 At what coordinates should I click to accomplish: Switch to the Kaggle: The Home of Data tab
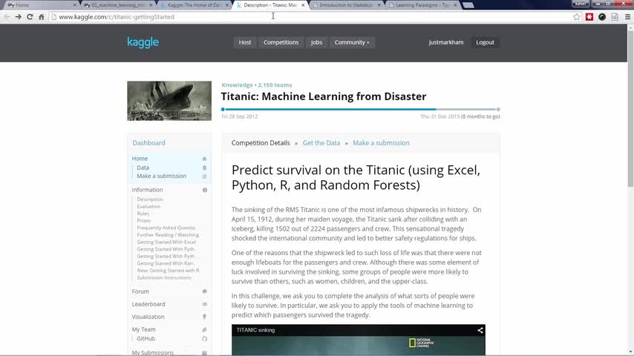[194, 5]
